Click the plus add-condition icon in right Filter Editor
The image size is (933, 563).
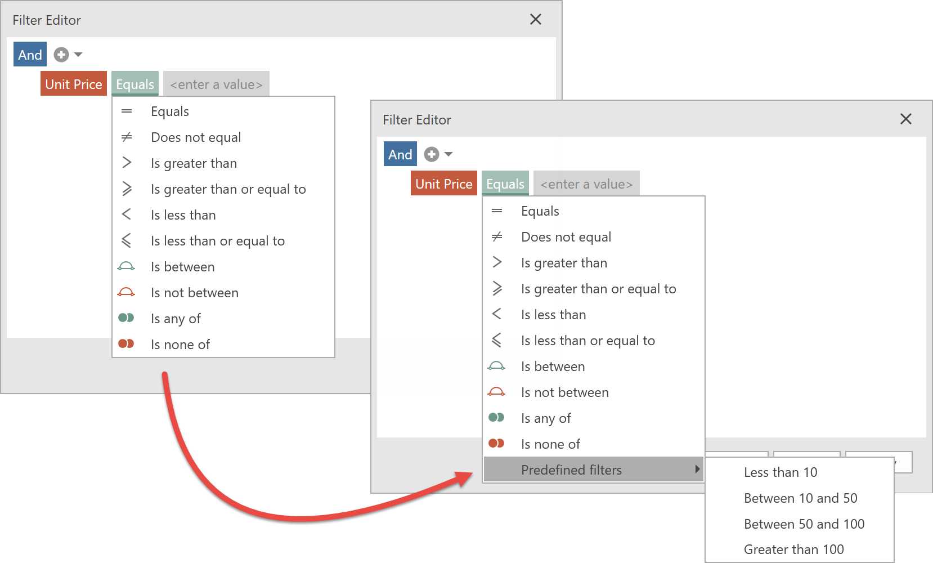432,154
